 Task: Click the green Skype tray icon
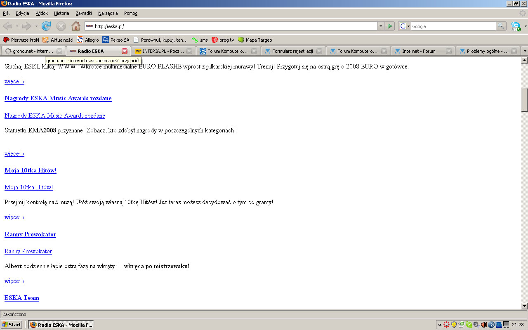pos(469,325)
